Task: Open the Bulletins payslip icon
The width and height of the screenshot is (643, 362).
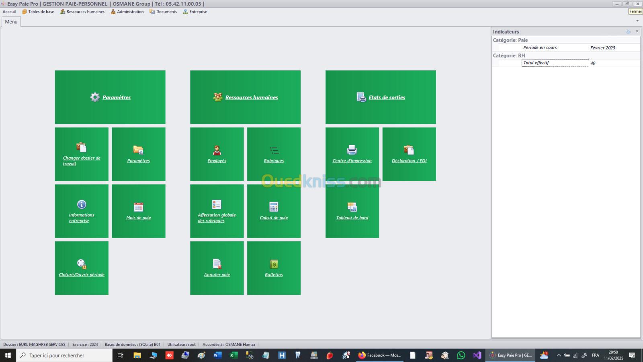Action: [274, 264]
